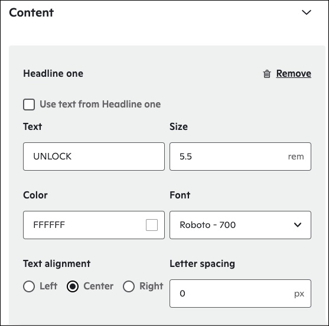Click the Use text from Headline one label

tap(100, 105)
